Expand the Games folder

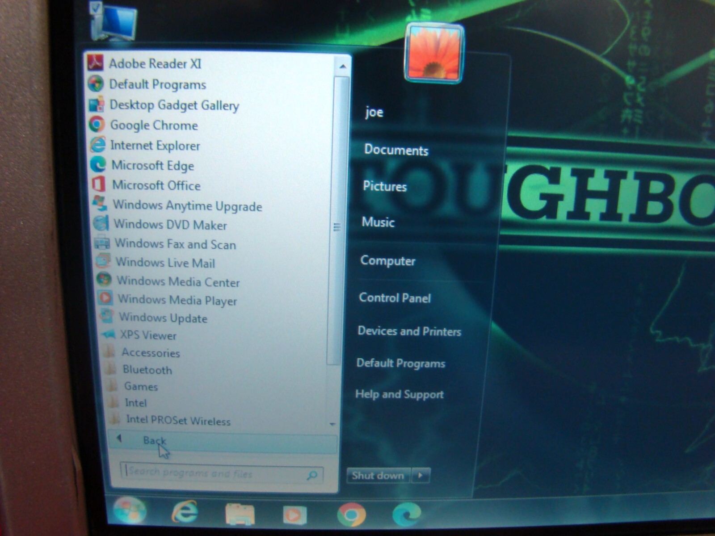pos(133,386)
